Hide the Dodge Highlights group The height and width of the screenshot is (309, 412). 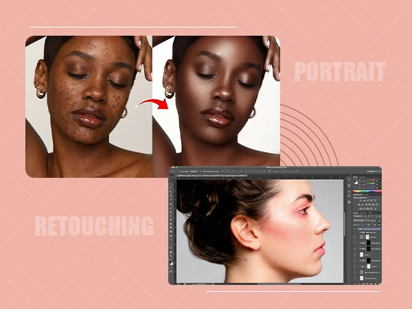point(354,243)
